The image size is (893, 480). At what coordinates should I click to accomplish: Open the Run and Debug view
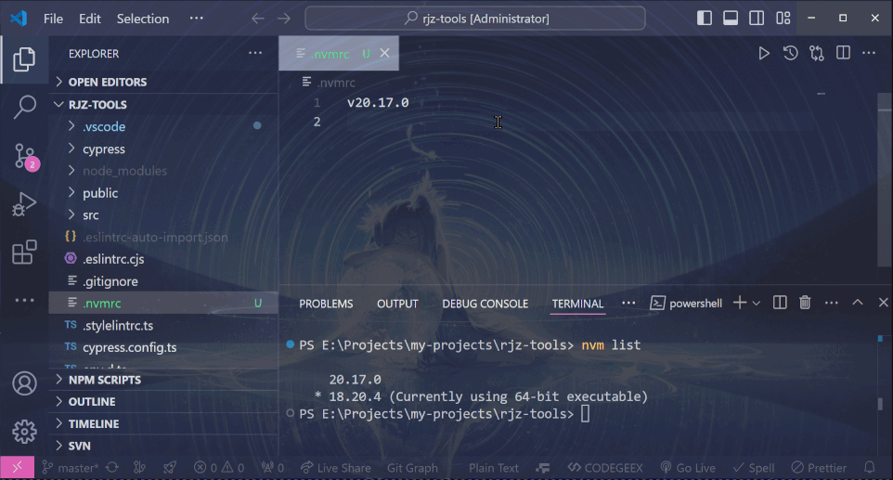pos(24,204)
